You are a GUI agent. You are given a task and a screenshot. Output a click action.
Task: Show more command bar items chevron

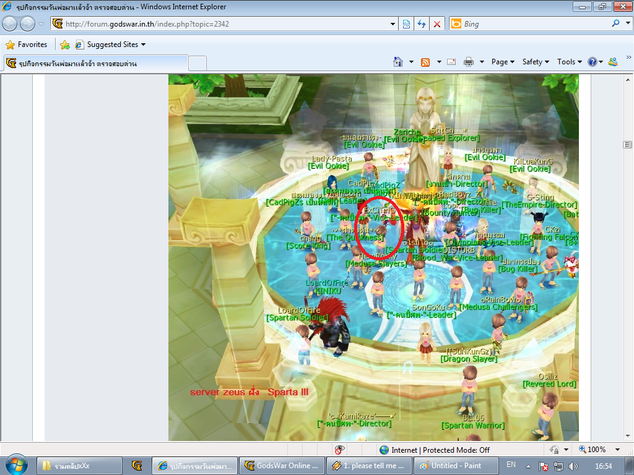[x=628, y=58]
